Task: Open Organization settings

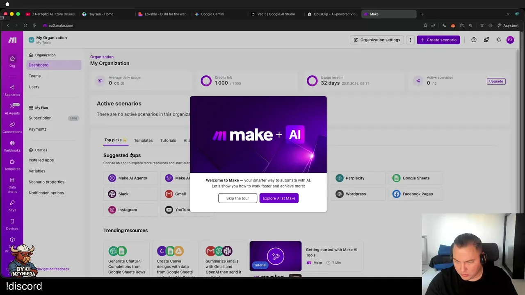Action: pyautogui.click(x=377, y=40)
